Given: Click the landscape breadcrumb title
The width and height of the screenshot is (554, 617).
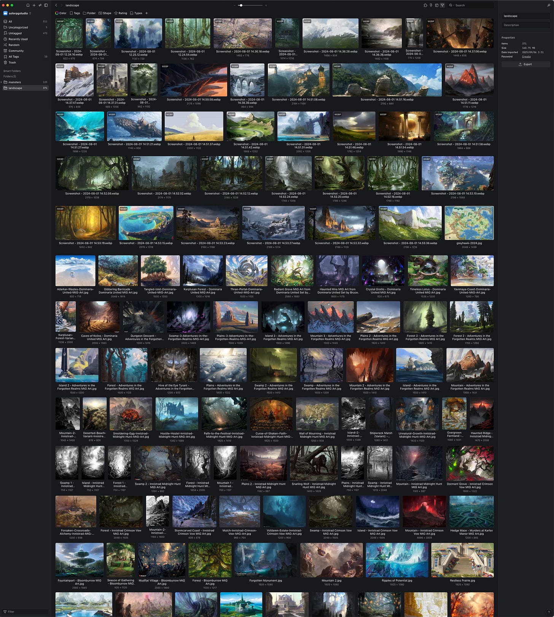Looking at the screenshot, I should [x=72, y=5].
